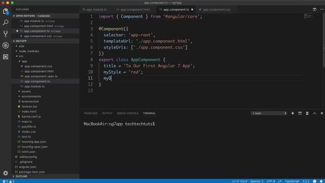Open app.component.html in the file tree
The height and width of the screenshot is (183, 325).
[x=39, y=71]
